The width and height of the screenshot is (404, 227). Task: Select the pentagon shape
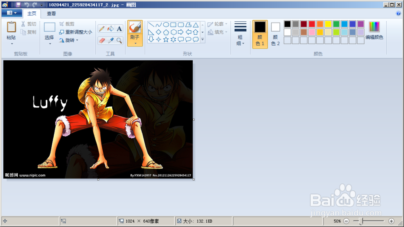[166, 32]
